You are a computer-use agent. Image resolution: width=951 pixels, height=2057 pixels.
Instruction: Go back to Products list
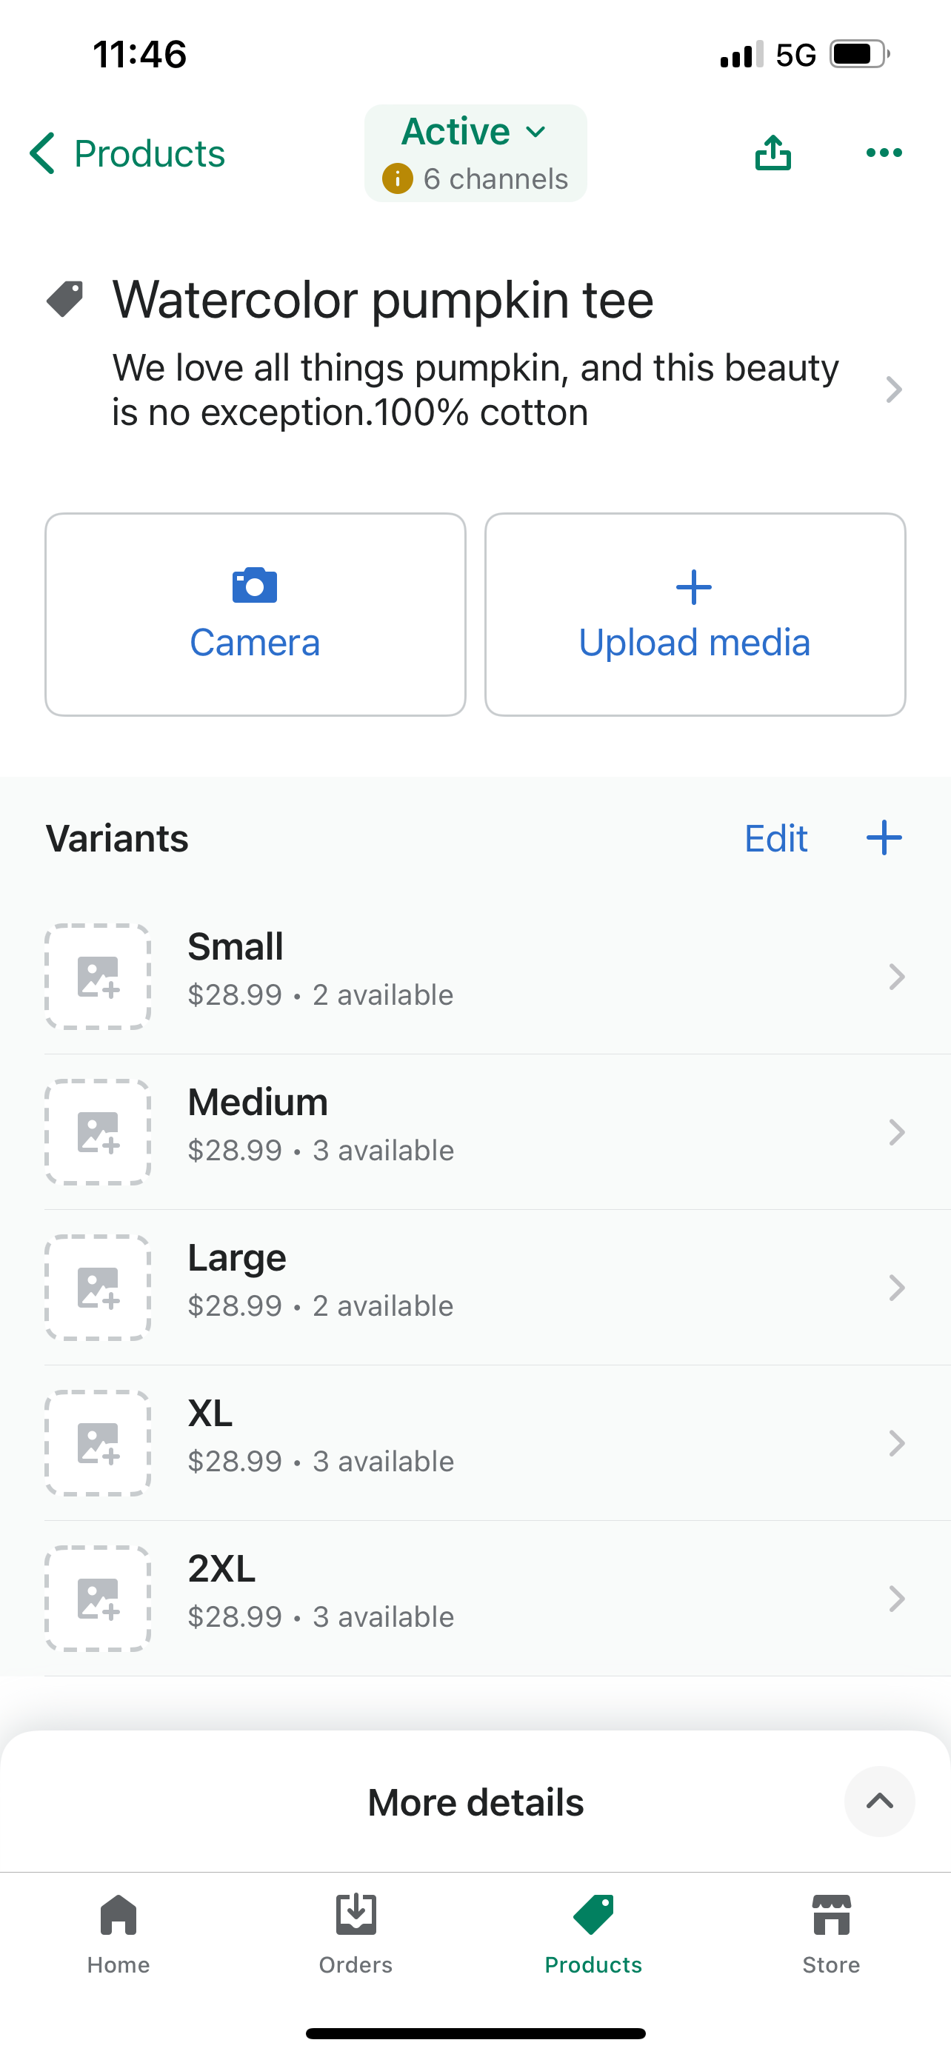coord(127,153)
